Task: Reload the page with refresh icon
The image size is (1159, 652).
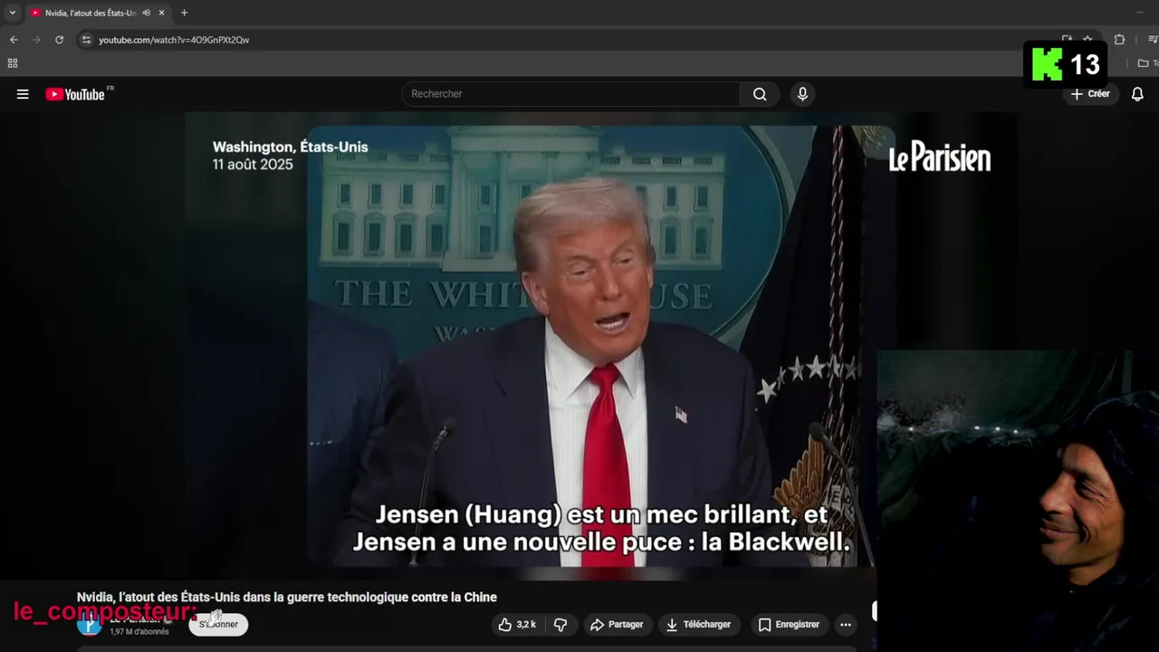Action: pos(59,40)
